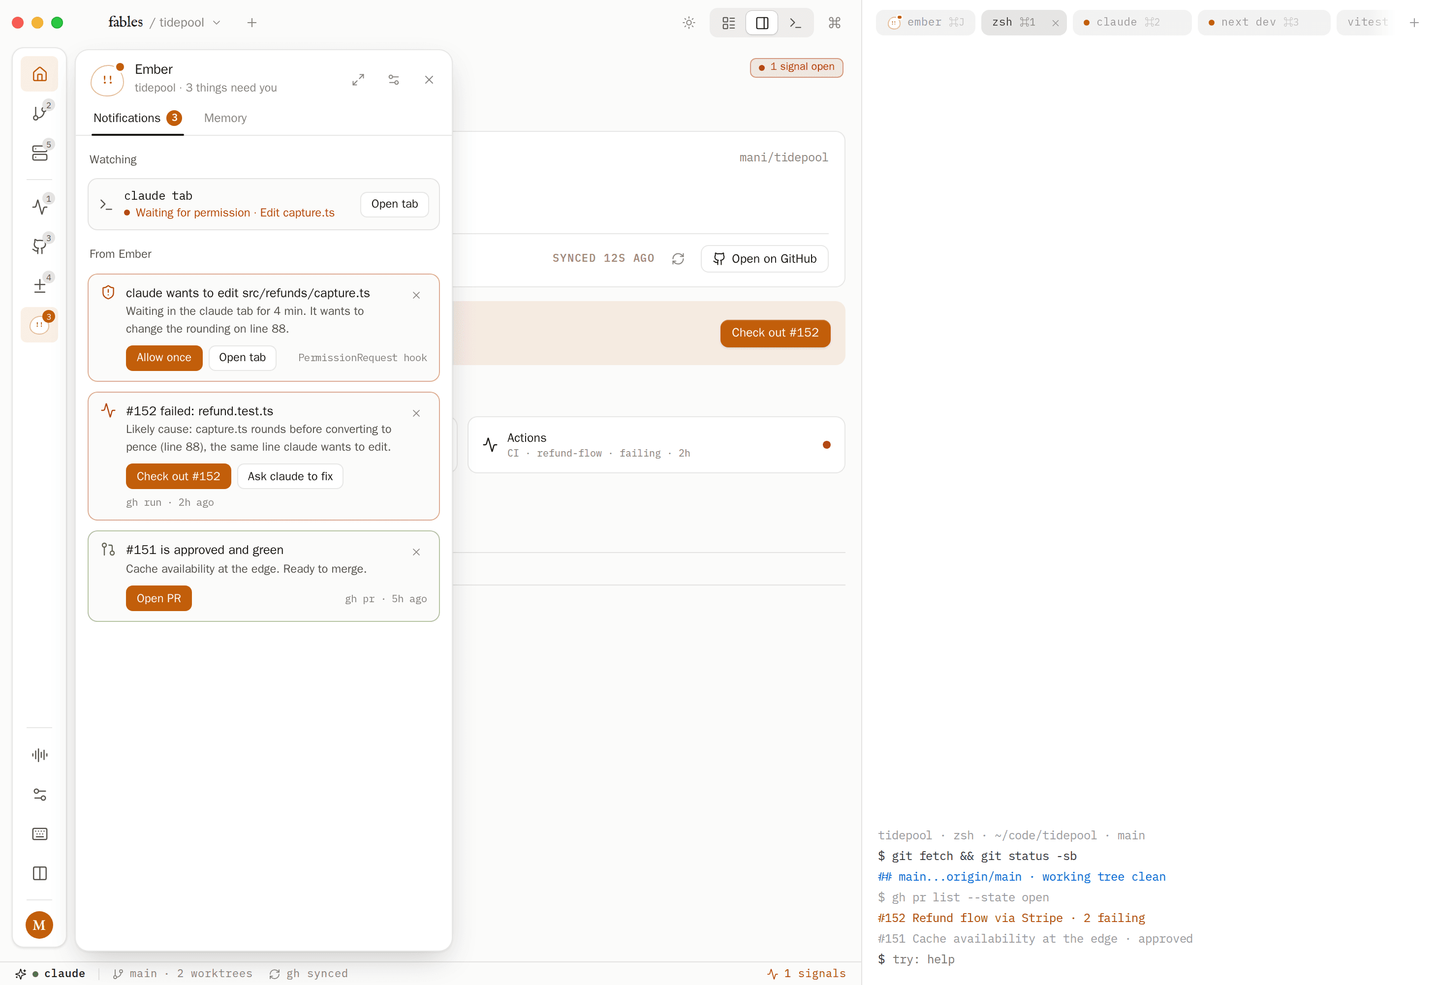Select the ember terminal tab
The image size is (1437, 985).
pos(925,22)
